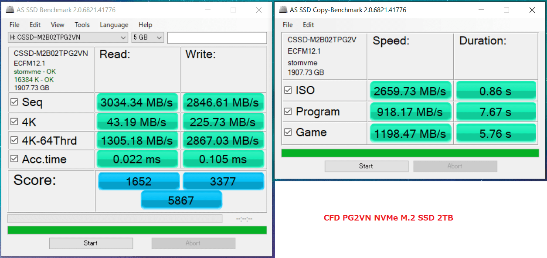547x258 pixels.
Task: Click the empty text field beside size dropdown
Action: (217, 38)
